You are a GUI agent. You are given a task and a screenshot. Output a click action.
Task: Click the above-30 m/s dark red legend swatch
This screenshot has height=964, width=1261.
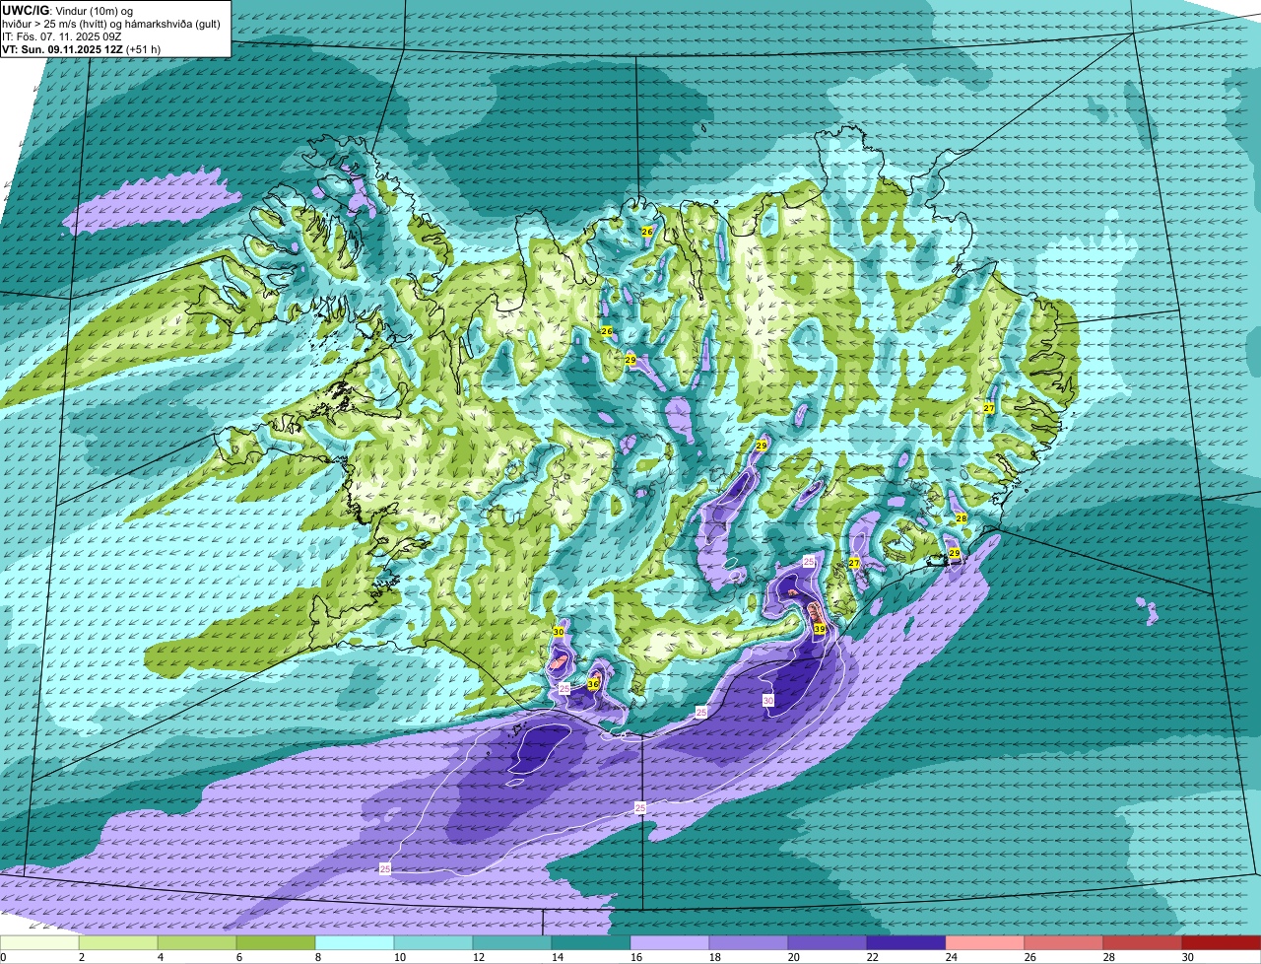pyautogui.click(x=1222, y=942)
